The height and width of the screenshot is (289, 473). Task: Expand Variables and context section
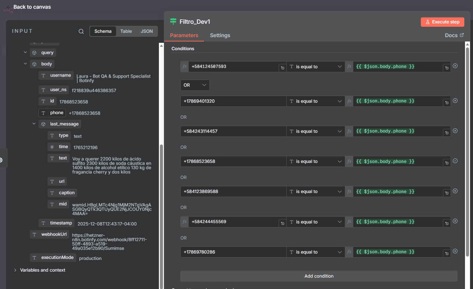pos(15,270)
